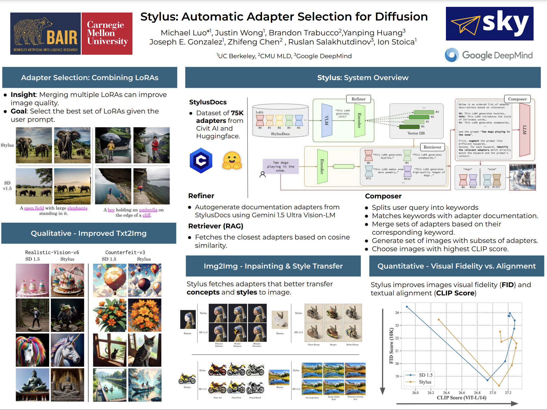
Task: Click the "Retriever" label box in diagram
Action: pos(432,147)
